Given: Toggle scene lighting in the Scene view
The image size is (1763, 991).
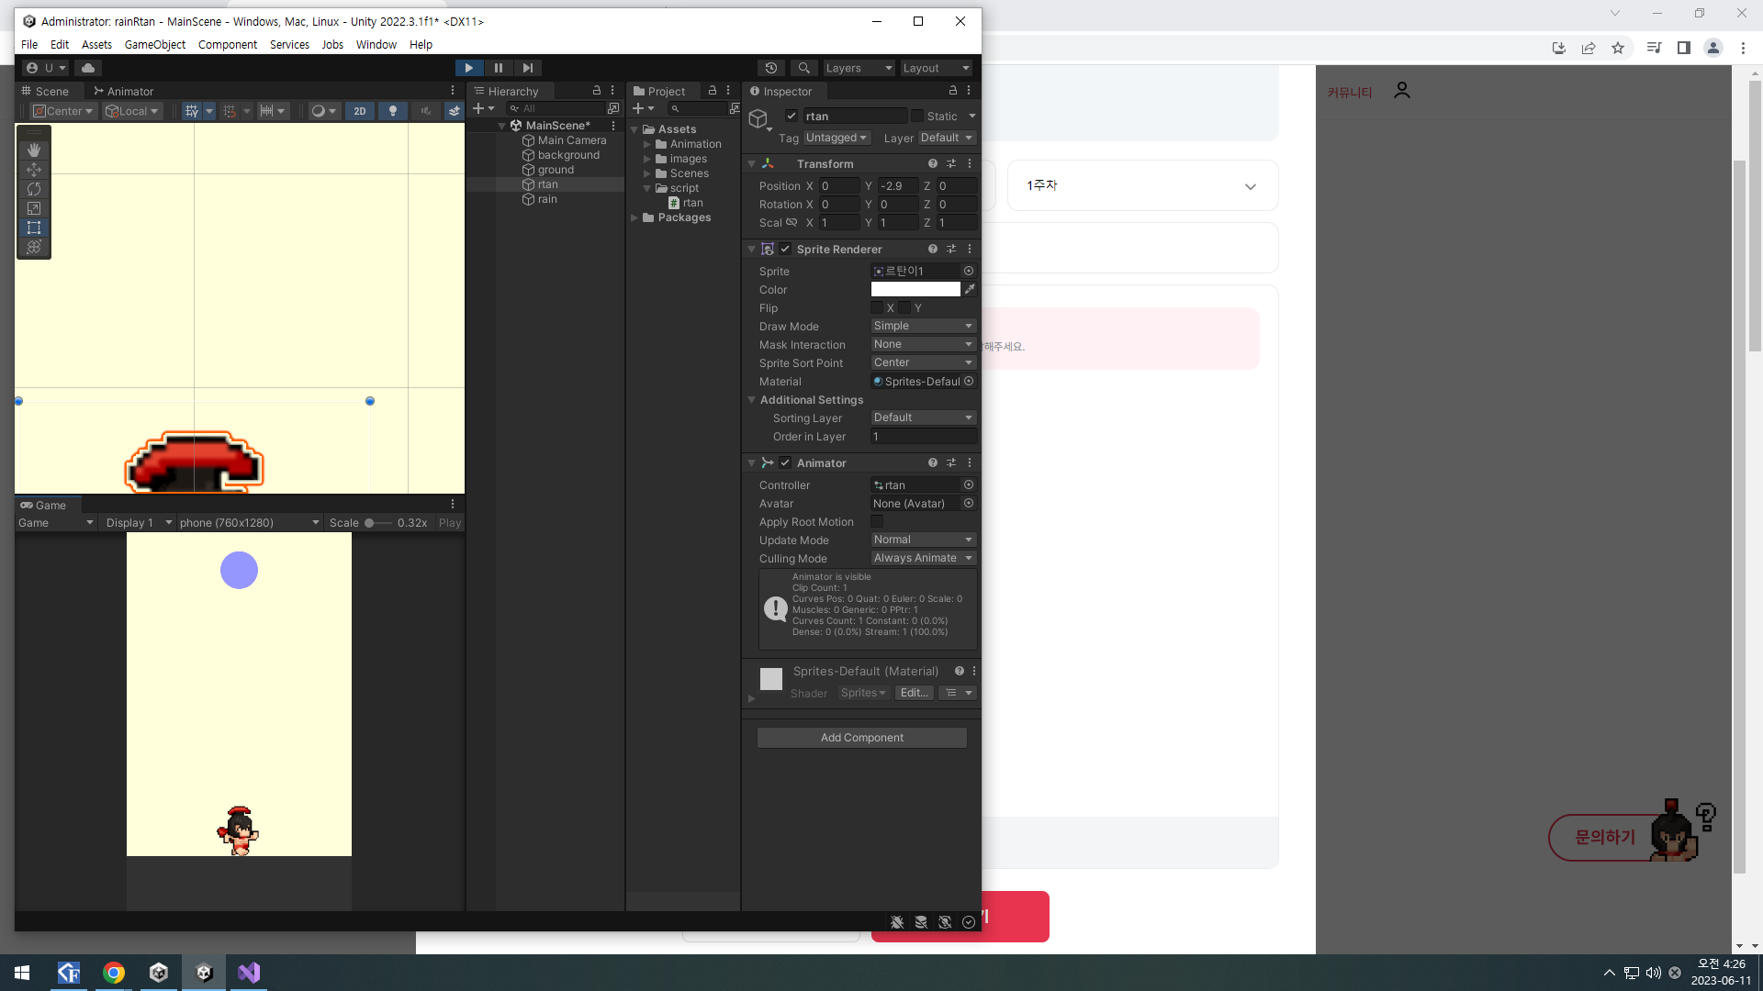Looking at the screenshot, I should (x=393, y=111).
